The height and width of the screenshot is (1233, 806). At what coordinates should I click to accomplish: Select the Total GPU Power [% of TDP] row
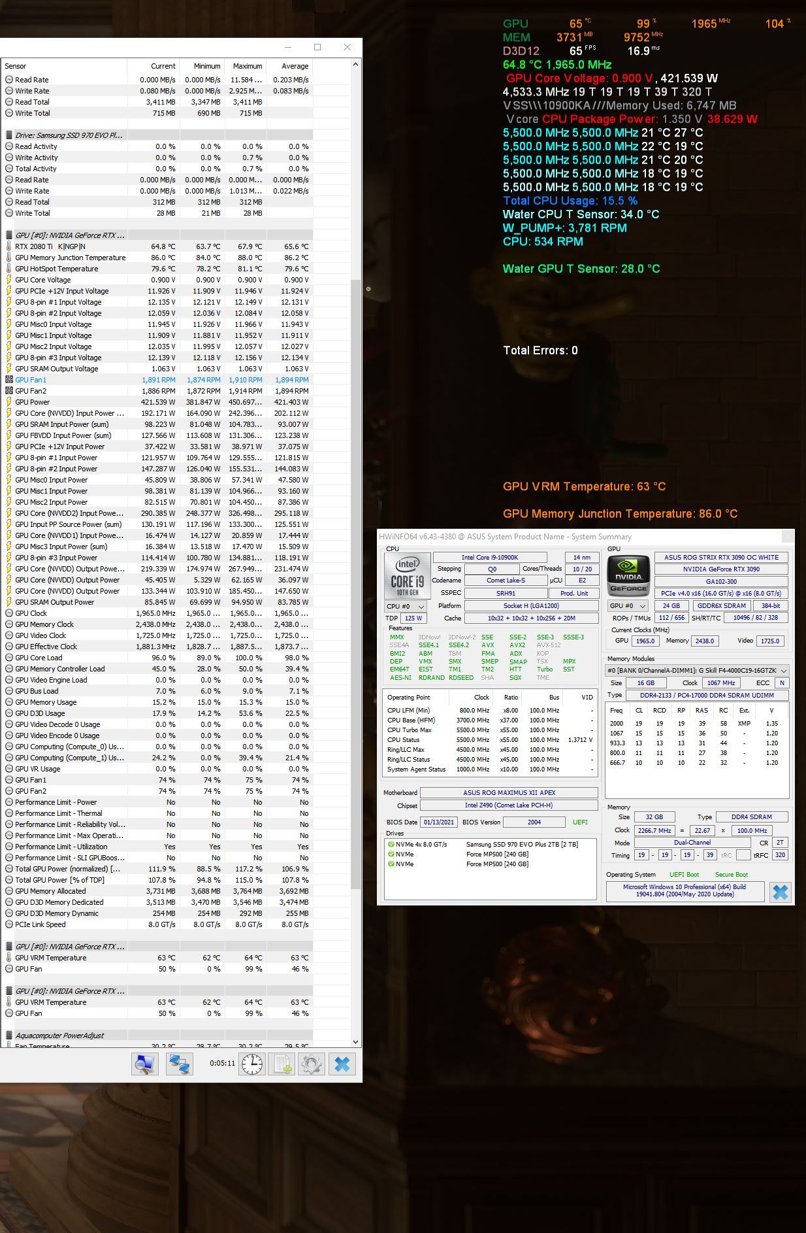coord(157,880)
